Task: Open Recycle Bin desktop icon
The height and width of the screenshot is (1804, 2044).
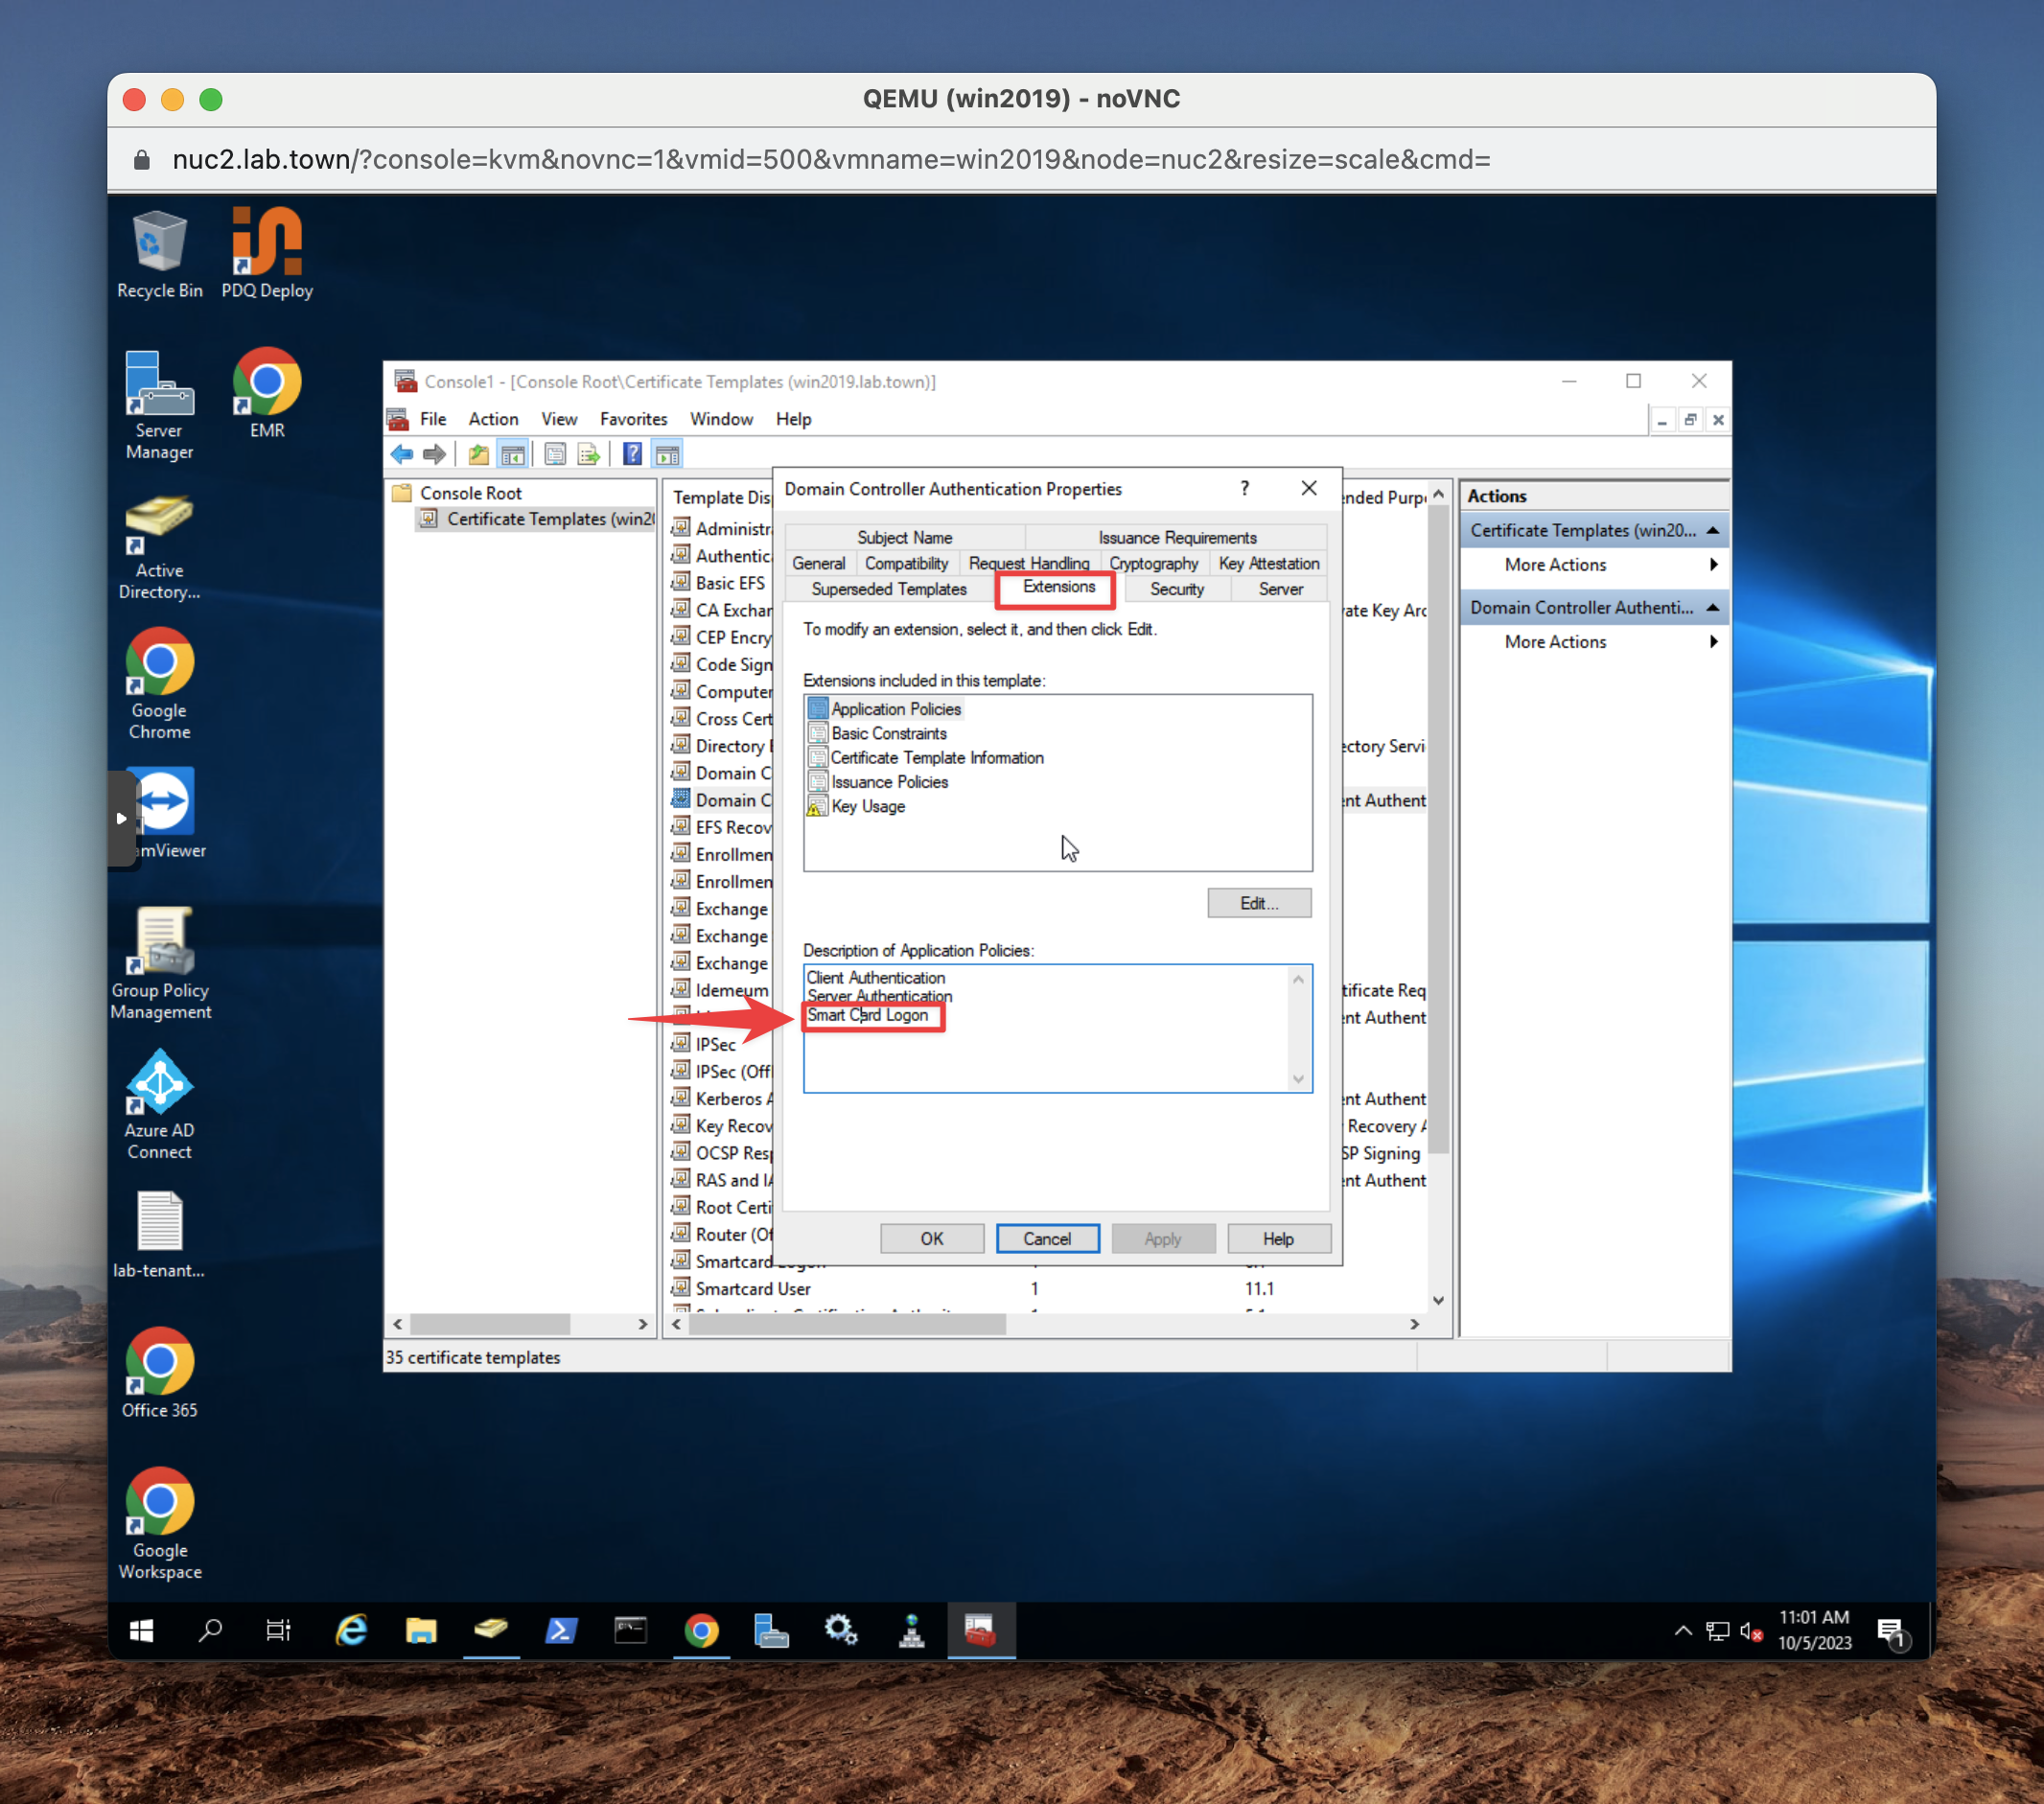Action: pos(159,254)
